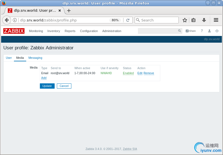Image resolution: width=223 pixels, height=155 pixels.
Task: Open the Administration menu
Action: coord(112,31)
